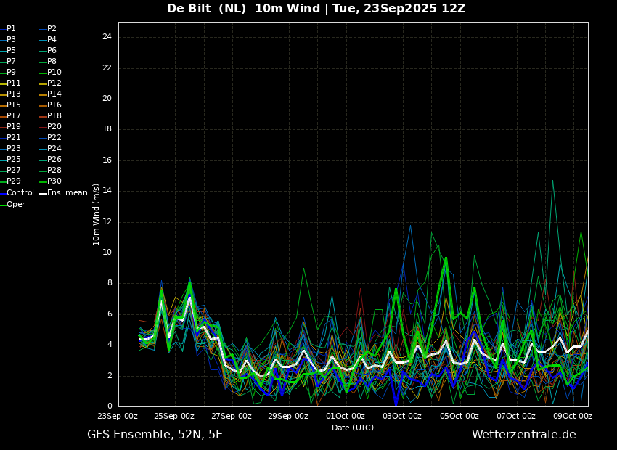The width and height of the screenshot is (617, 450).
Task: Click the Date (UTC) axis title
Action: 353,428
